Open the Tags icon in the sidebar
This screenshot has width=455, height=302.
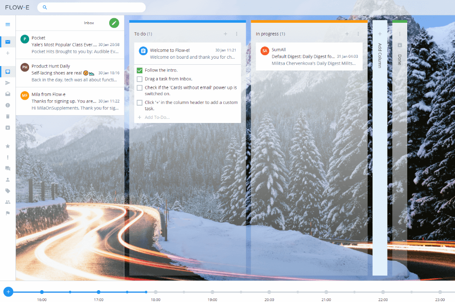pyautogui.click(x=7, y=191)
